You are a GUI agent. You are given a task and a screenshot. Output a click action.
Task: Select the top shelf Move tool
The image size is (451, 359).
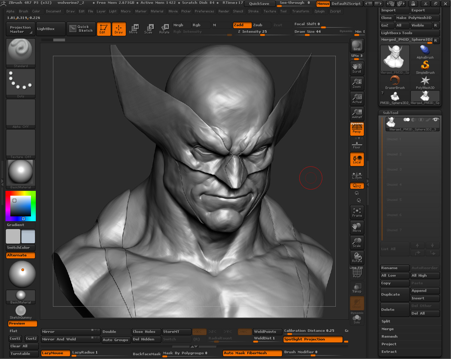(x=133, y=29)
